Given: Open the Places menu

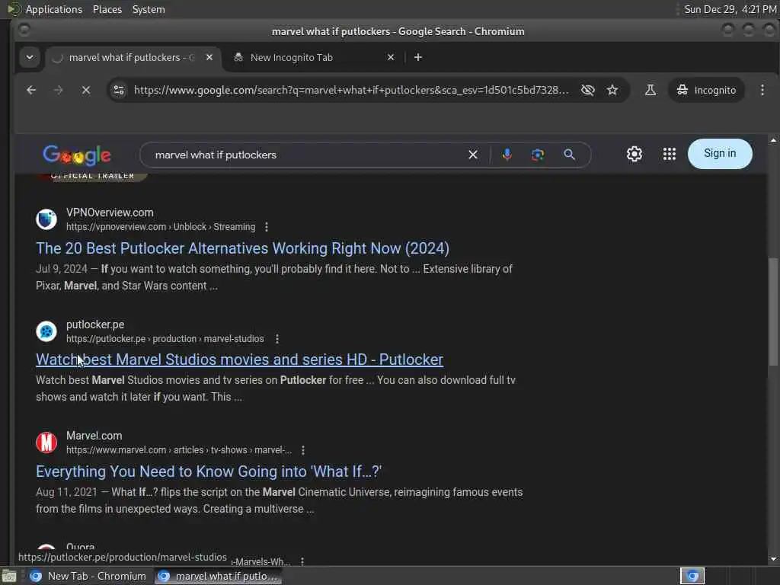Looking at the screenshot, I should click(x=107, y=9).
